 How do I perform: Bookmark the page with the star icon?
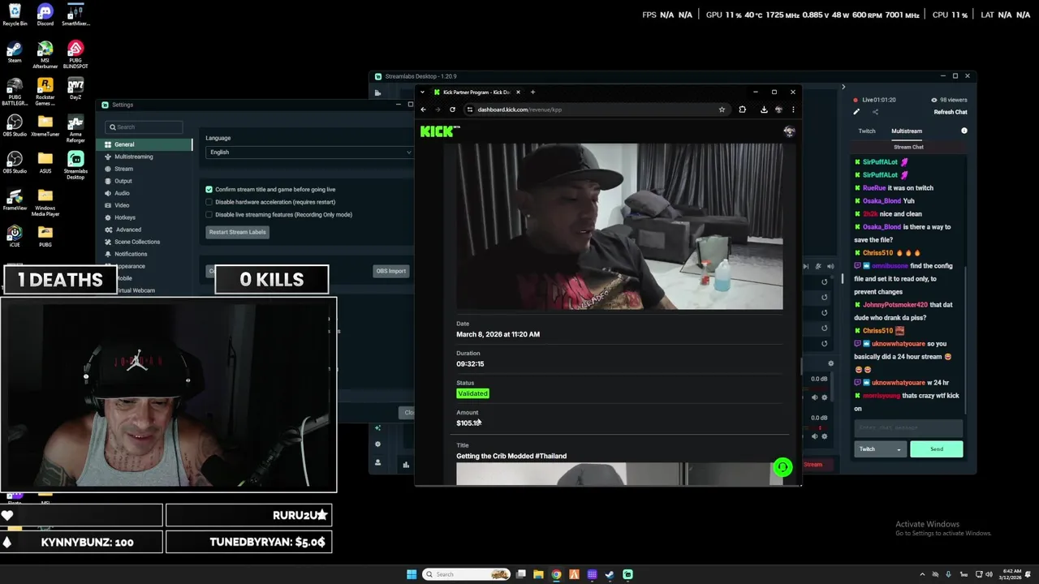tap(722, 109)
